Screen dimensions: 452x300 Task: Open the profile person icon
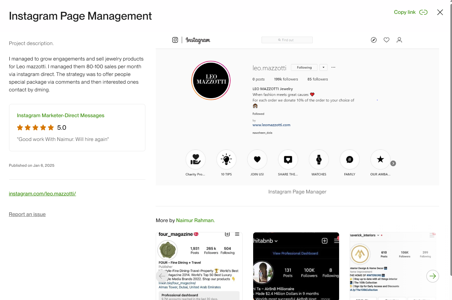399,40
